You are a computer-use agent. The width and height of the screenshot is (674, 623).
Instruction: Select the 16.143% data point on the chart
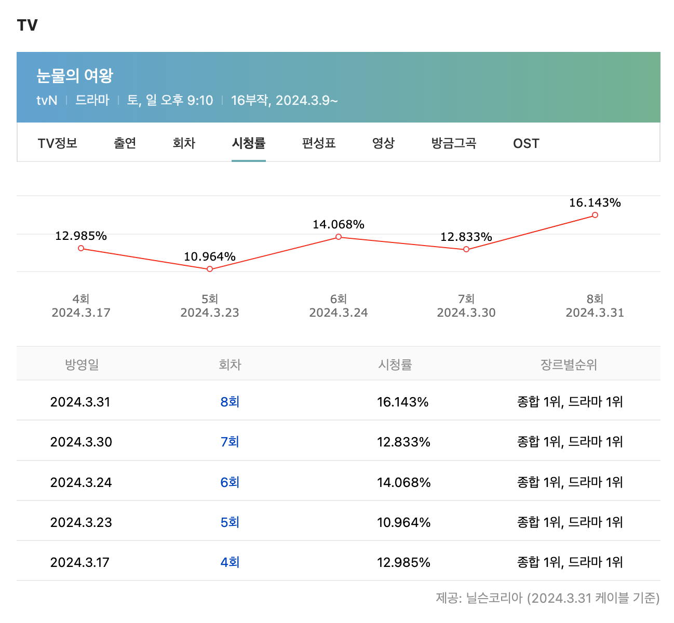[x=595, y=215]
